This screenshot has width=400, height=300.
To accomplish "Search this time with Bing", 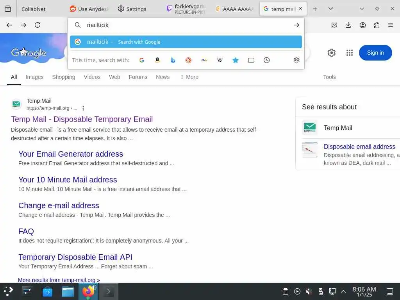I will pyautogui.click(x=173, y=60).
